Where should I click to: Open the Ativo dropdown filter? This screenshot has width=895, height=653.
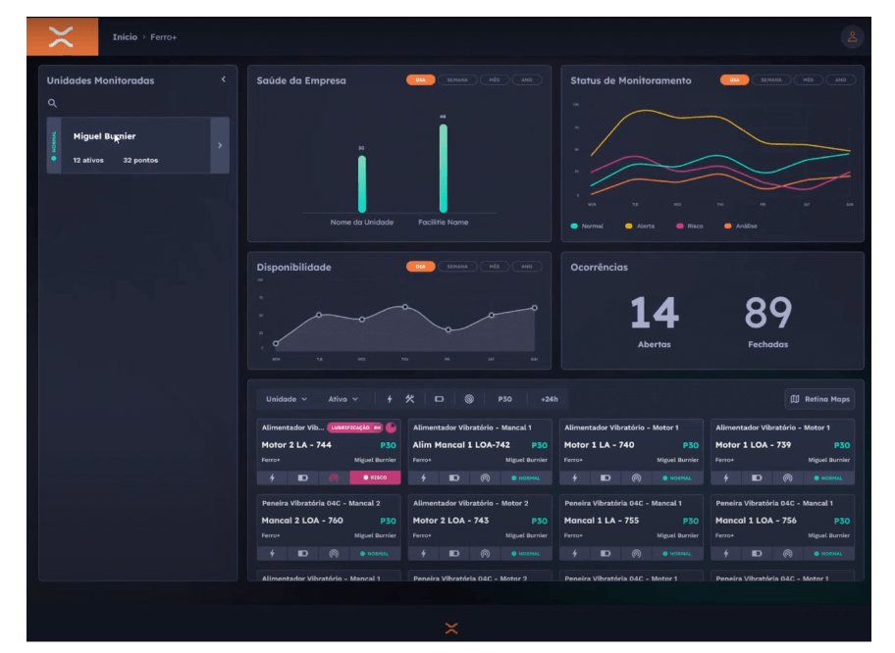coord(343,399)
